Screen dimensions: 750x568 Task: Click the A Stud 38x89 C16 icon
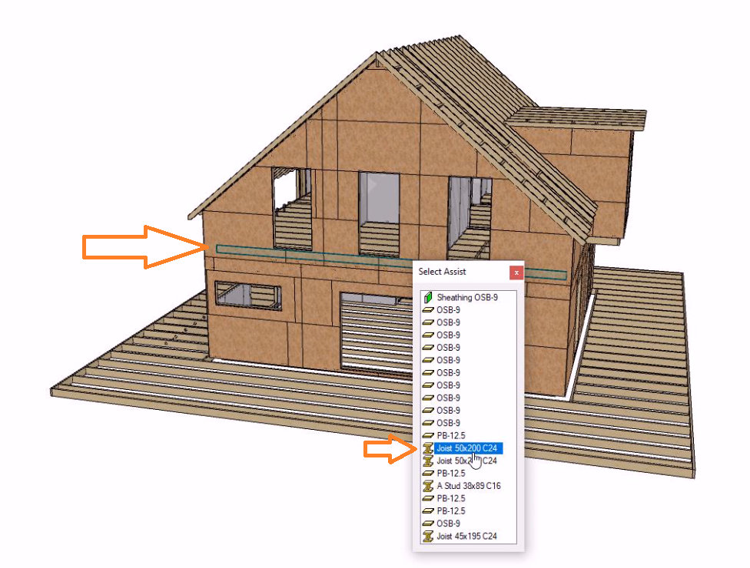coord(428,486)
